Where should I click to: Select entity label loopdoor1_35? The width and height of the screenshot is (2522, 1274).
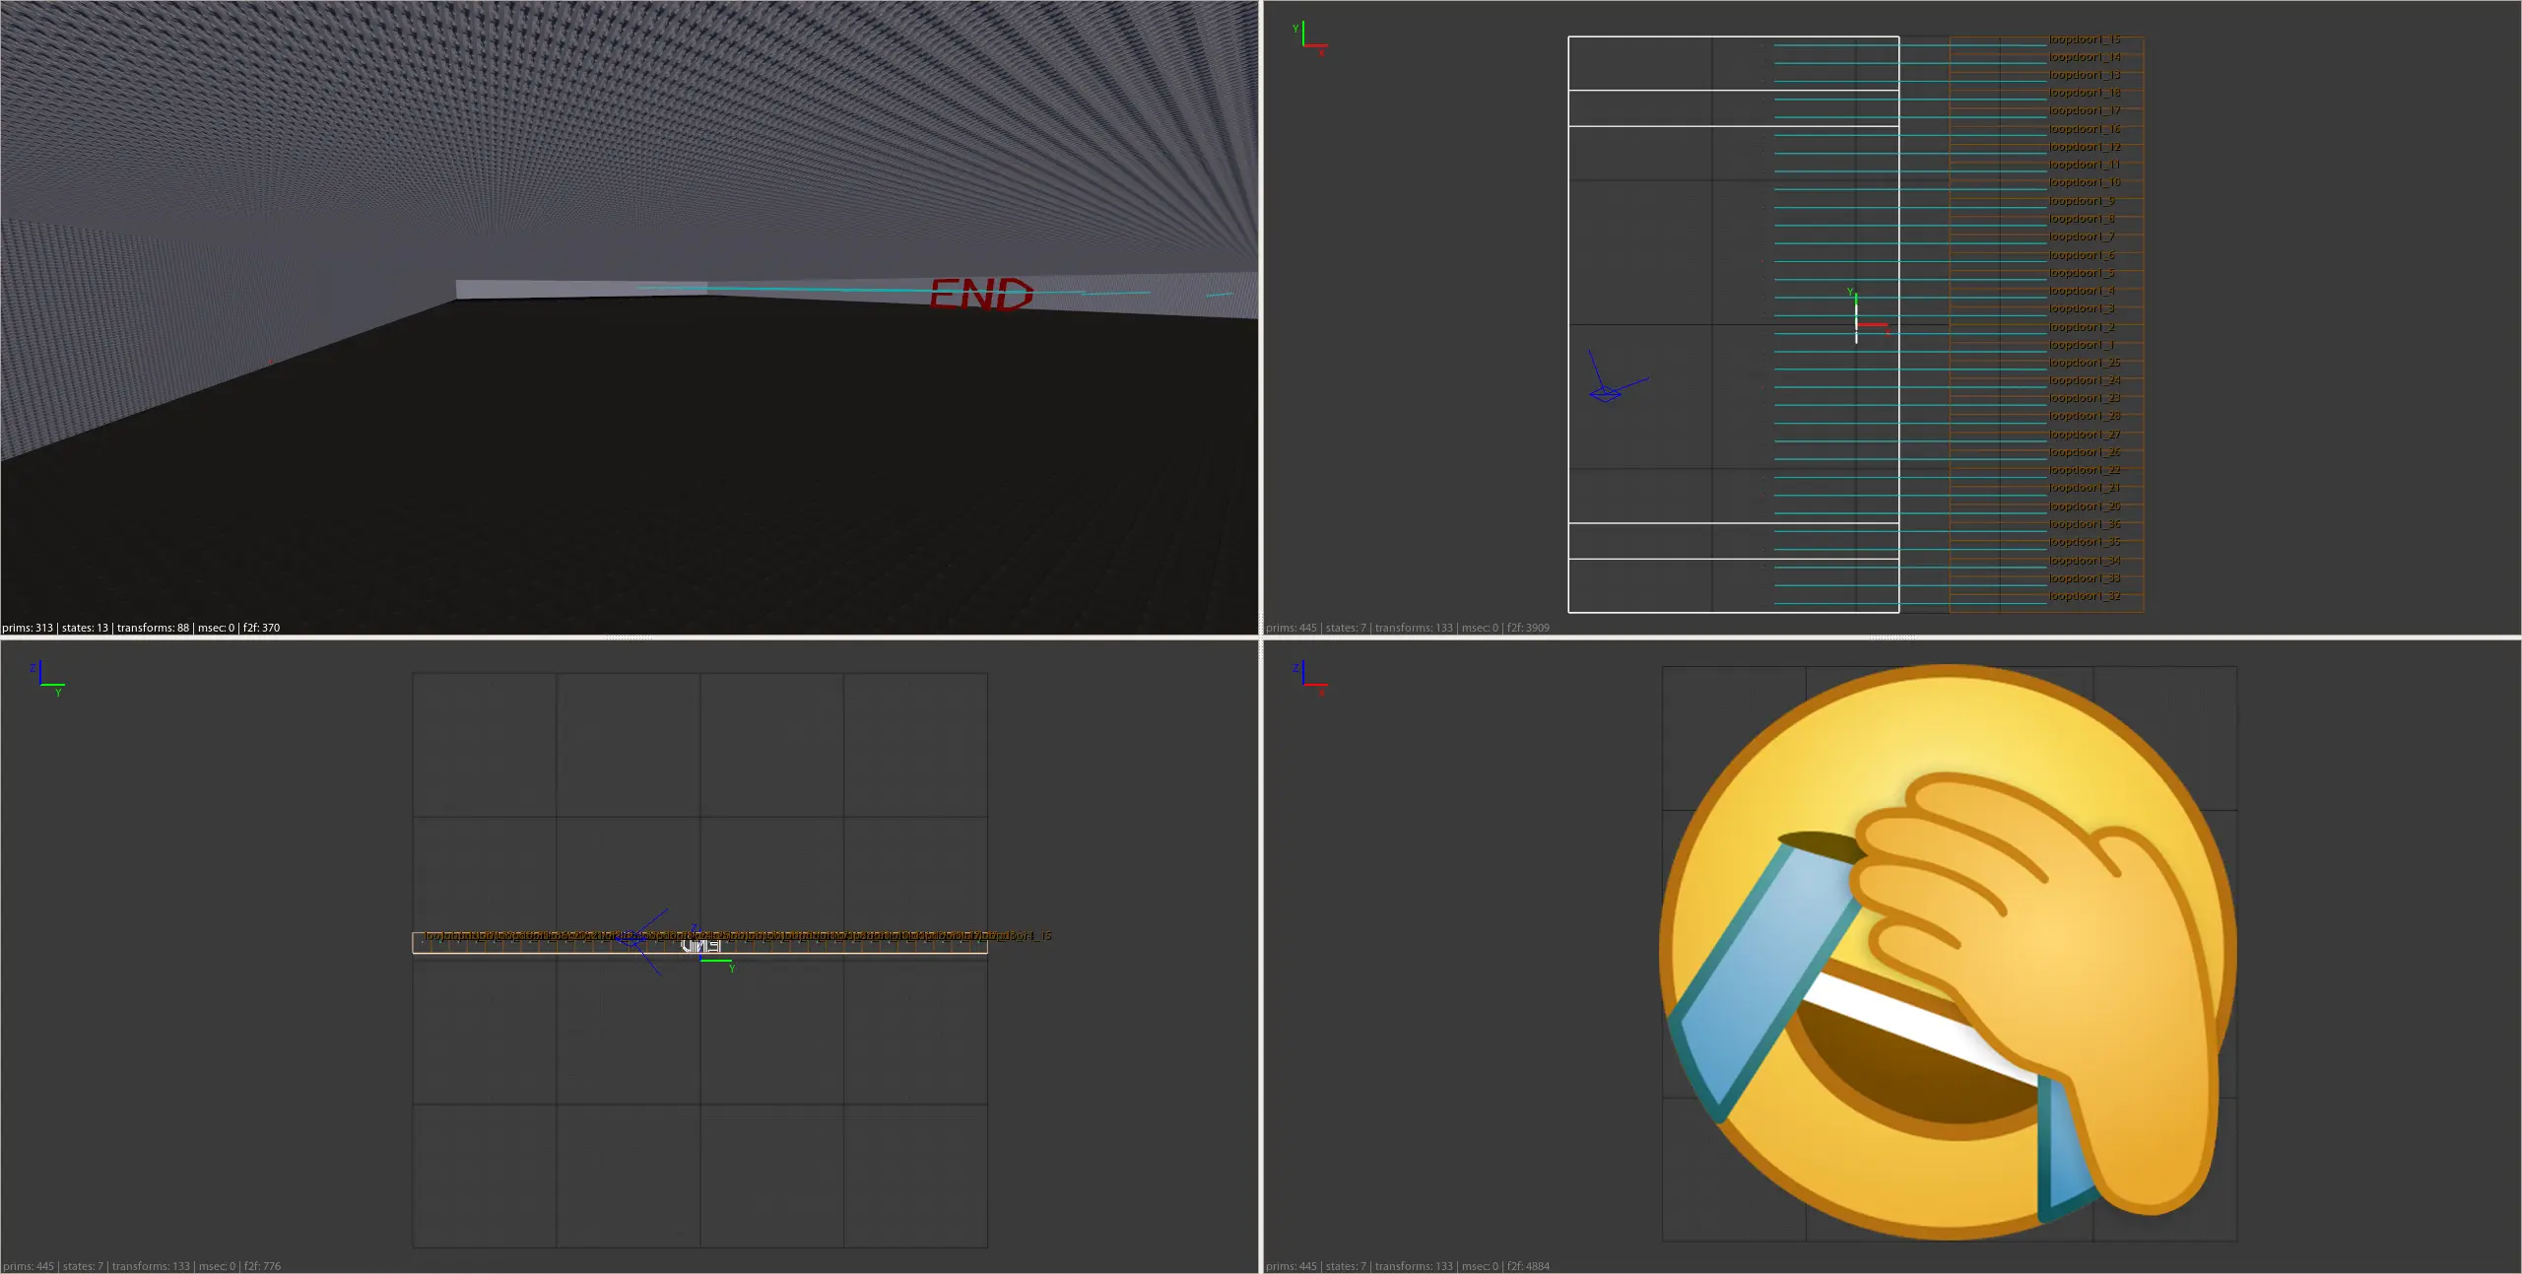(2084, 542)
